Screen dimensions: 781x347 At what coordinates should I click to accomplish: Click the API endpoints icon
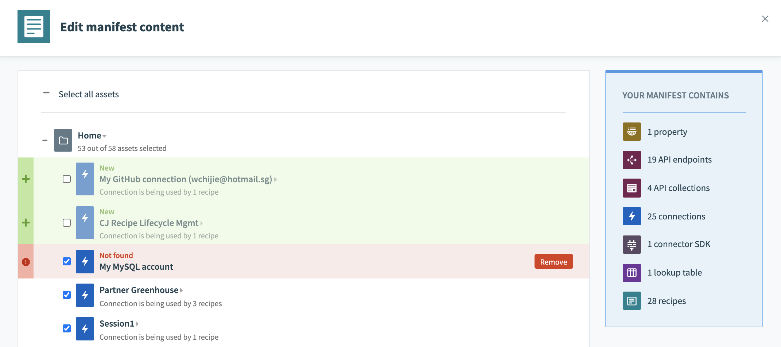click(x=632, y=160)
